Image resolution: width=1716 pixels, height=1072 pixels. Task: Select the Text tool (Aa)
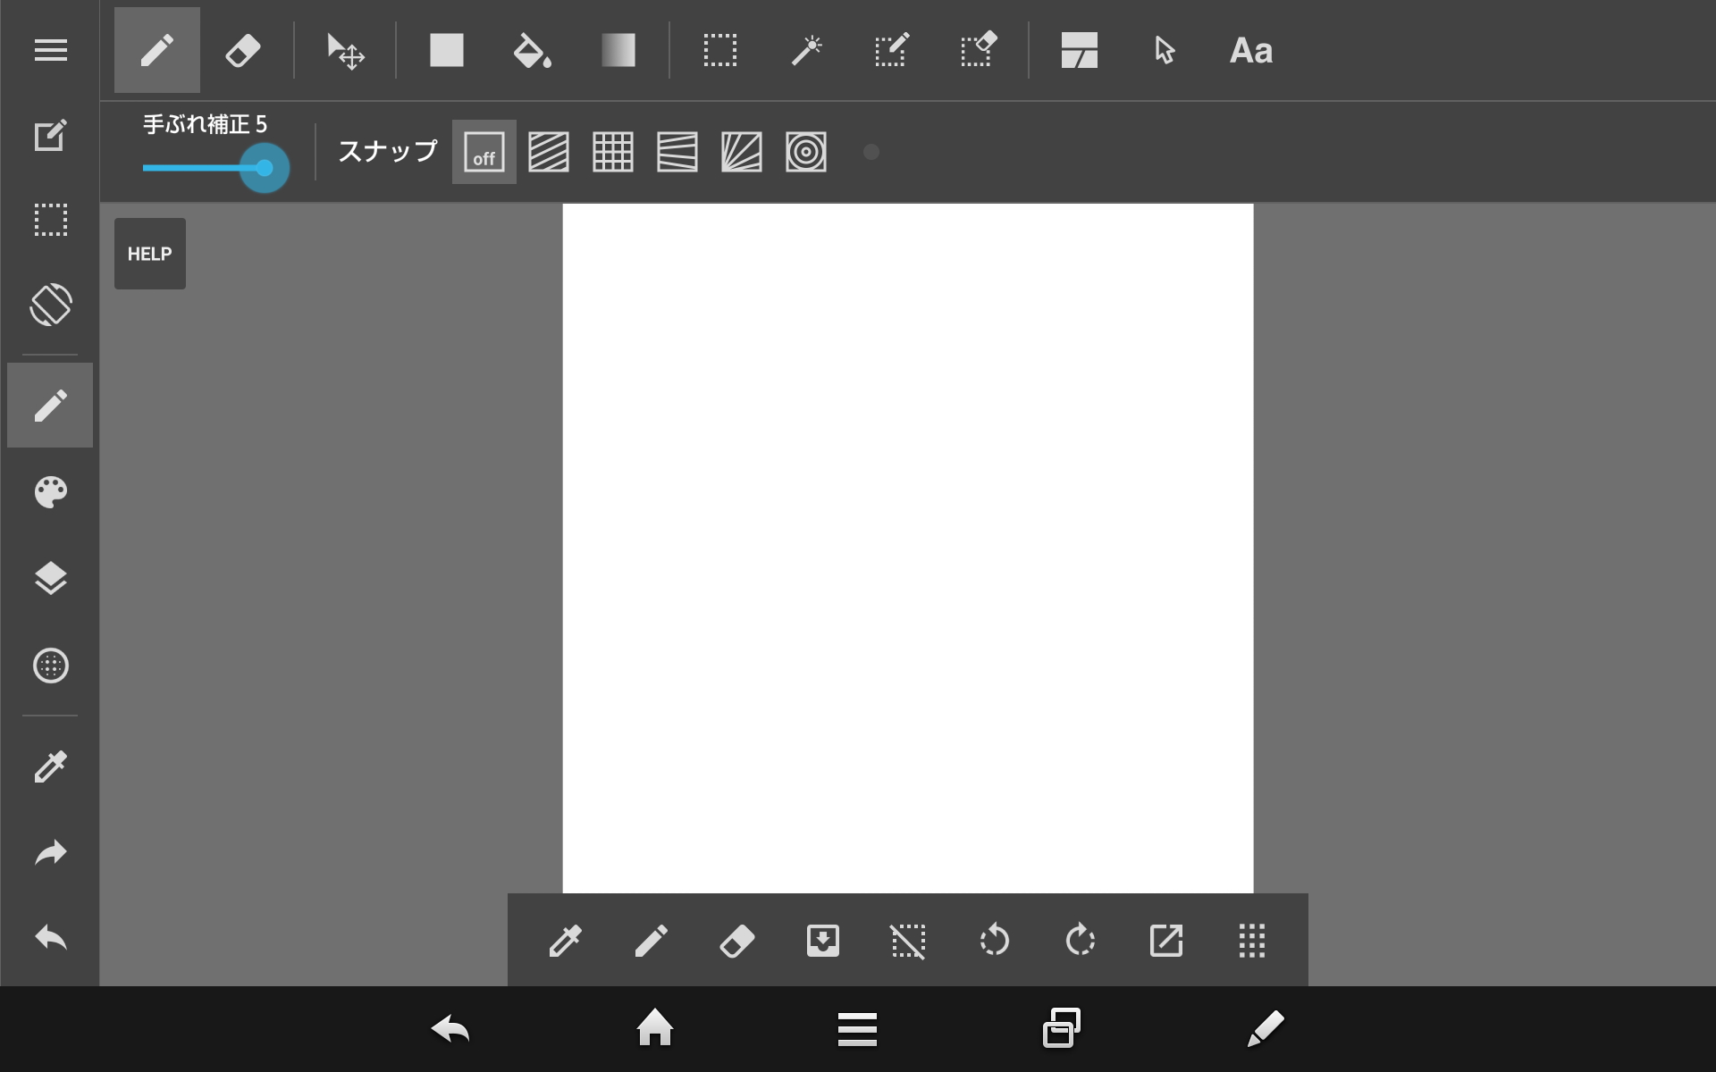[x=1250, y=50]
